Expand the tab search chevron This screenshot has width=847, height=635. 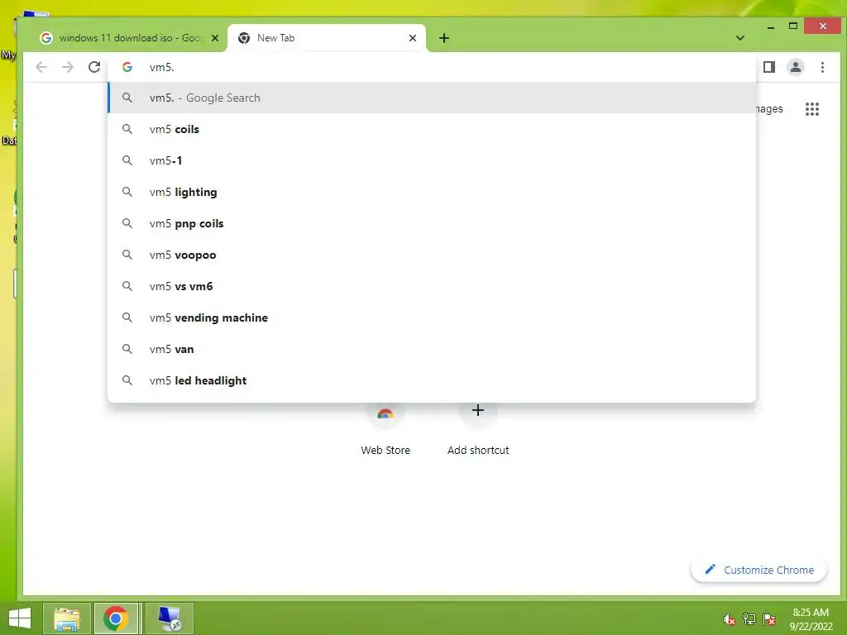(x=740, y=38)
